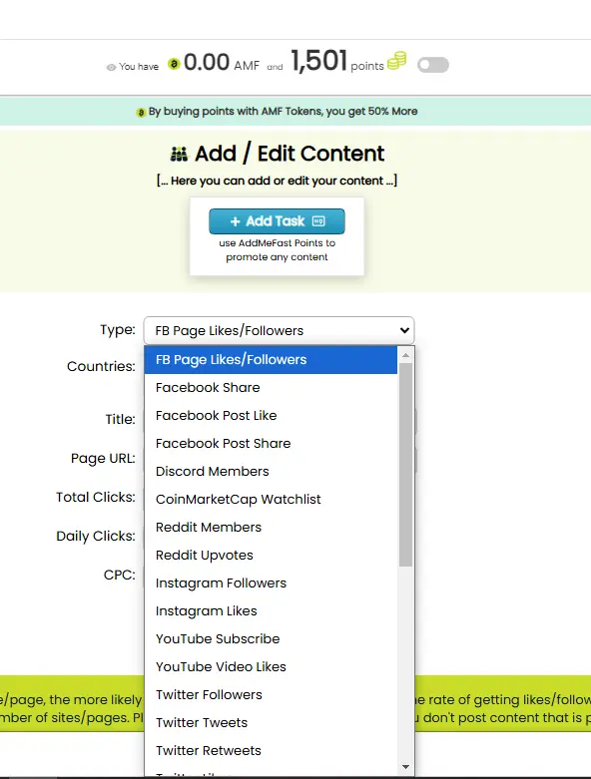Select Reddit Members option
This screenshot has width=591, height=779.
pos(271,527)
